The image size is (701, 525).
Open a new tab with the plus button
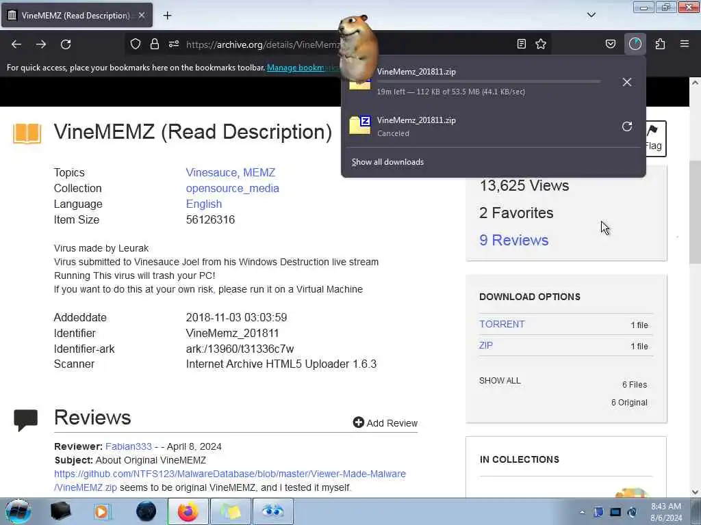(x=167, y=16)
